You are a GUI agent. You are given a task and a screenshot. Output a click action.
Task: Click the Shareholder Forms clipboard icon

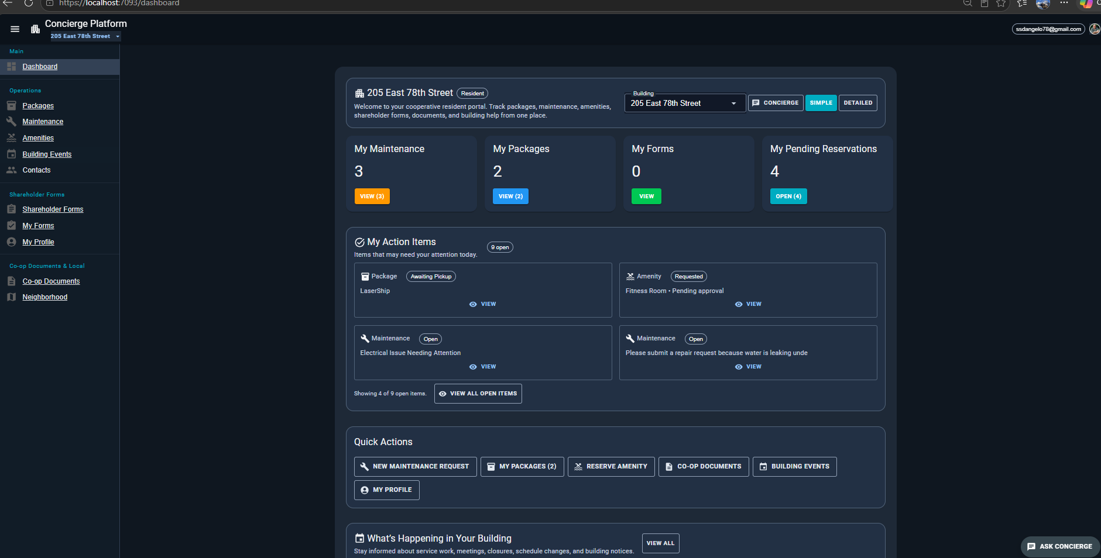coord(11,209)
